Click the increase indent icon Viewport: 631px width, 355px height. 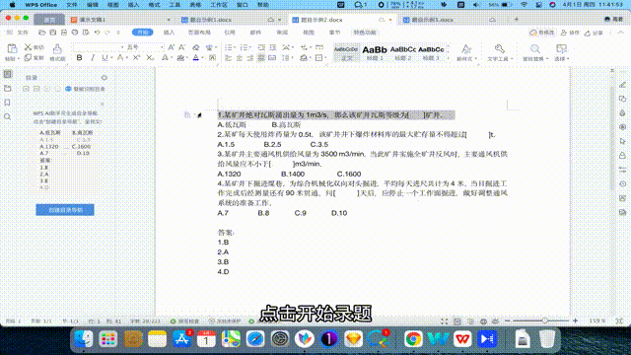(x=272, y=47)
